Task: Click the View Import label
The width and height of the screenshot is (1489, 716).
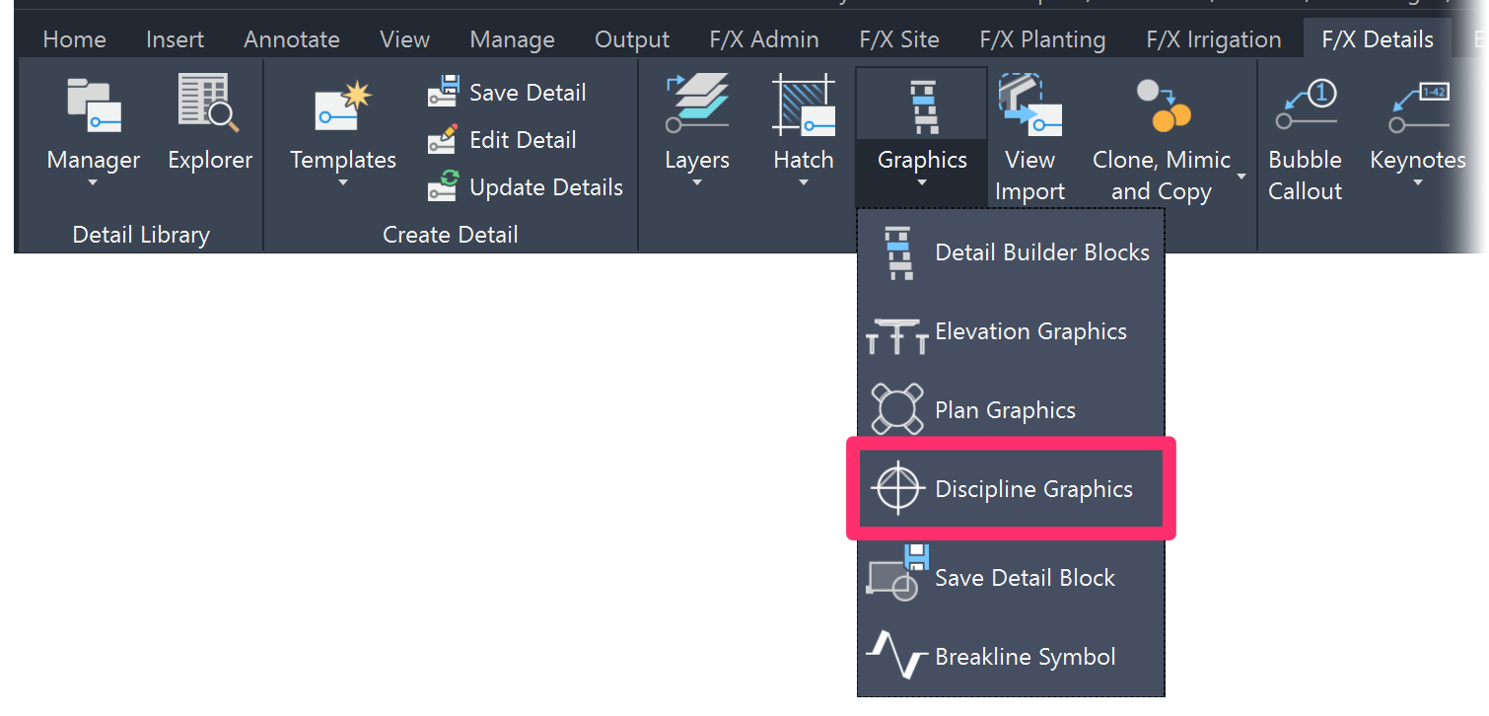Action: click(x=1030, y=176)
